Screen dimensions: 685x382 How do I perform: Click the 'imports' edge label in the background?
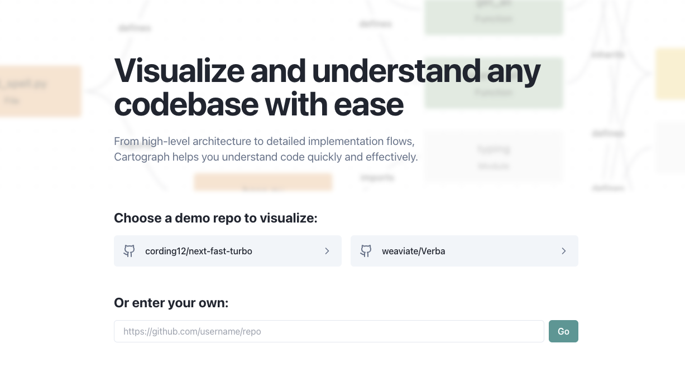pyautogui.click(x=377, y=177)
